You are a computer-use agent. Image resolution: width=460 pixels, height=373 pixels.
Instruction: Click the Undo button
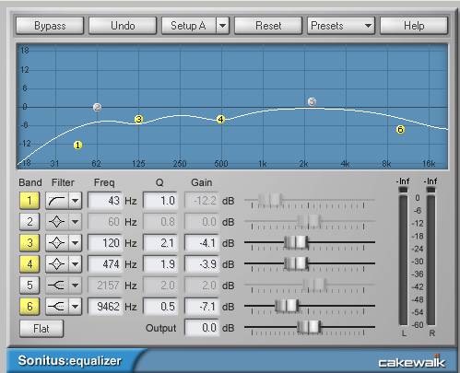(123, 26)
